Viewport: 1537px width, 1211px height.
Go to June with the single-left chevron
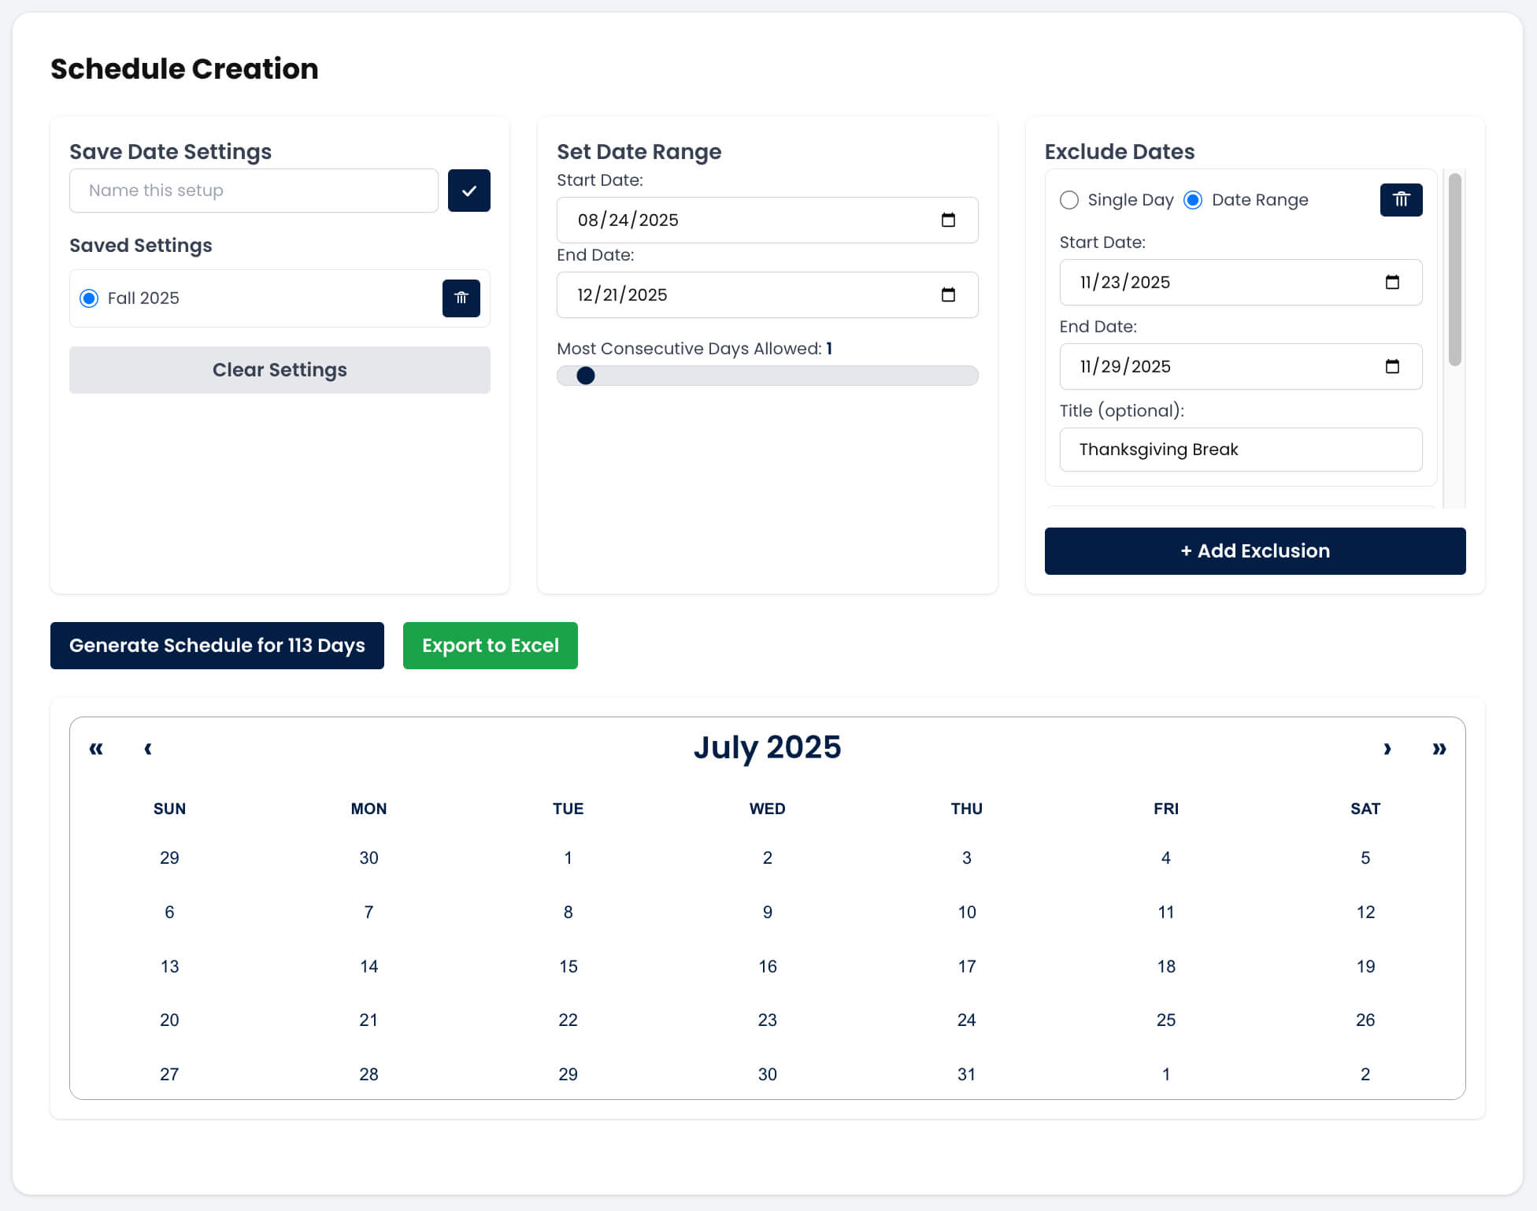tap(147, 749)
